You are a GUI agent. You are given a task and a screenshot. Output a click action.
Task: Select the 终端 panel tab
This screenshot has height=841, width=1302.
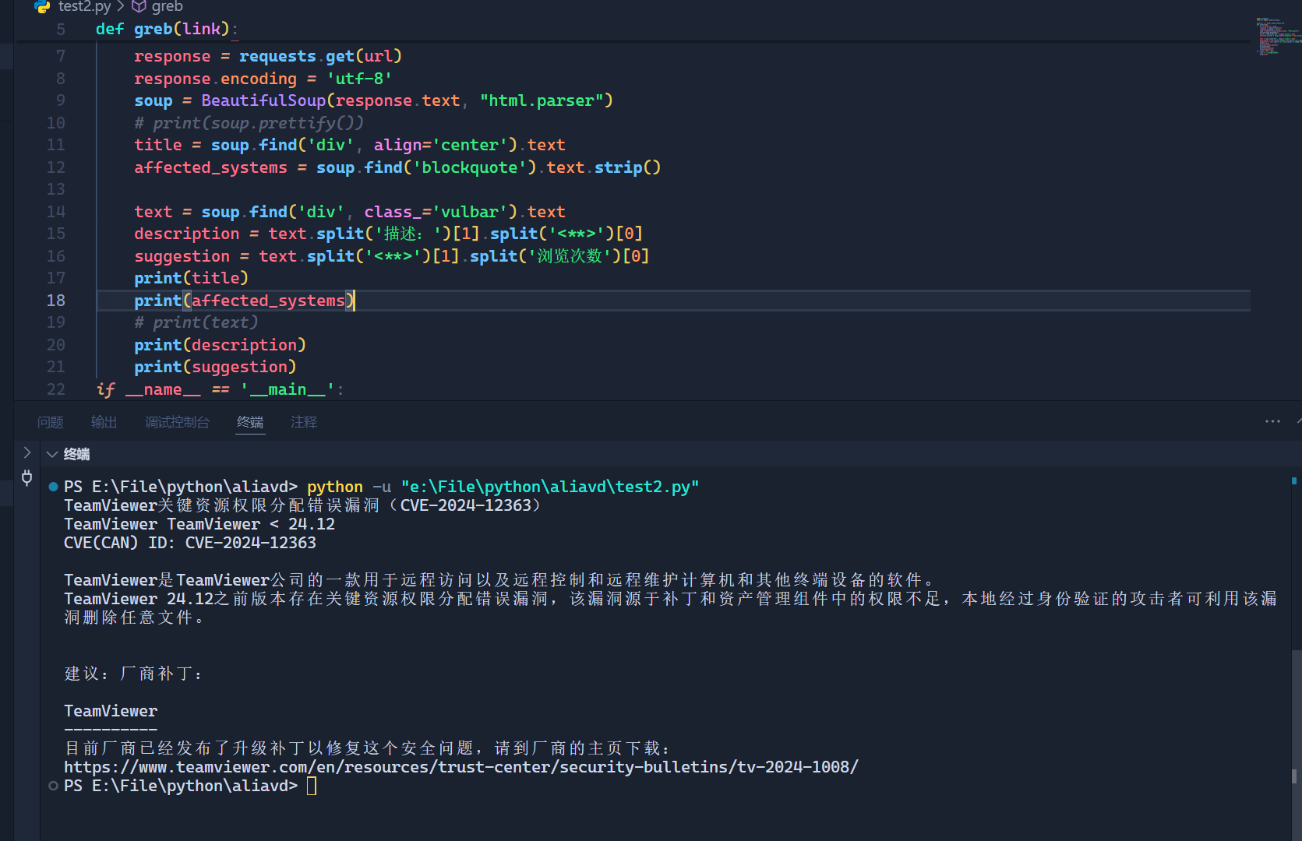[x=250, y=422]
